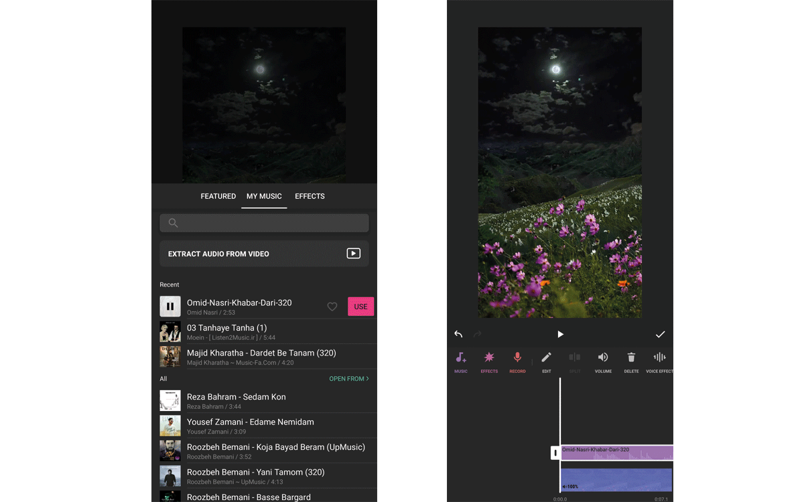Open the audio Effects tool

489,361
